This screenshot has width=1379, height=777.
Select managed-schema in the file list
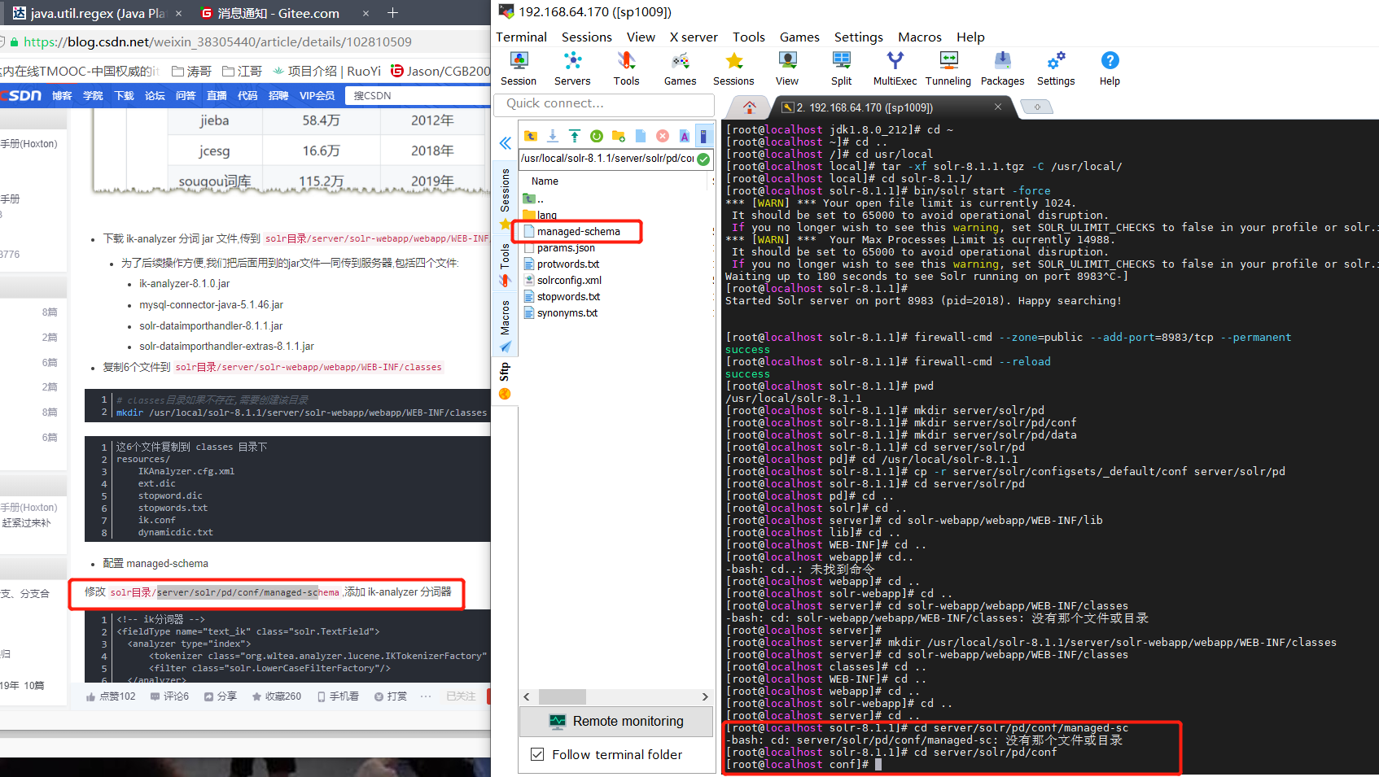click(578, 232)
